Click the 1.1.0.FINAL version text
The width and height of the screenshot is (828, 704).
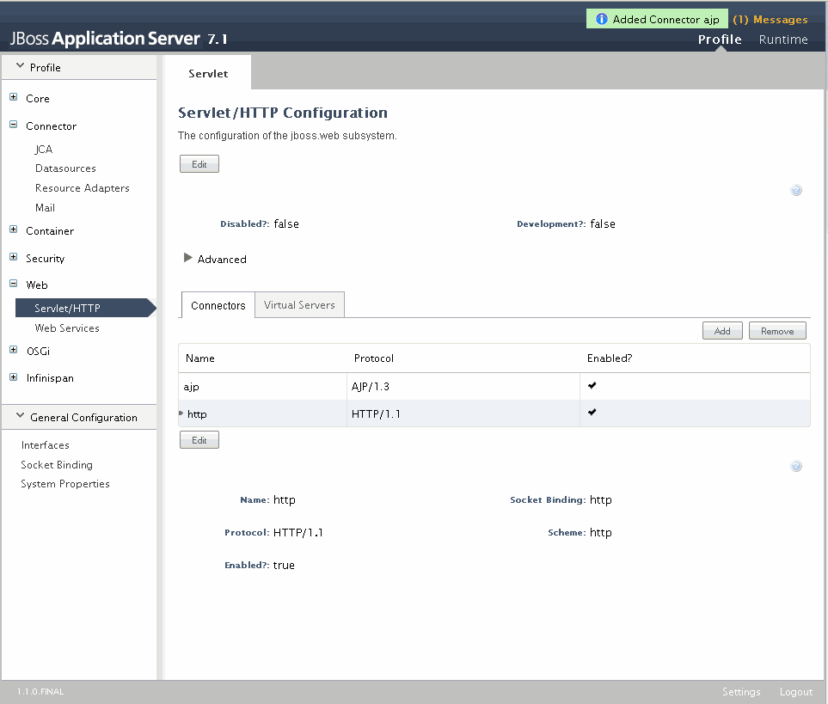(x=40, y=691)
